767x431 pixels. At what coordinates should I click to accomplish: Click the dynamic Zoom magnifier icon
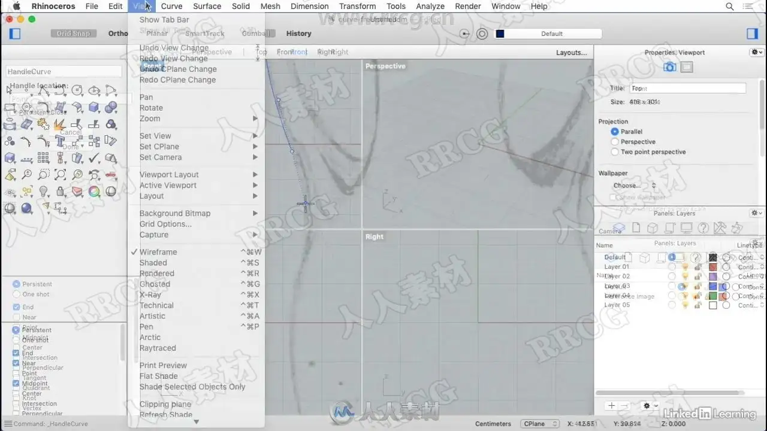tap(26, 175)
